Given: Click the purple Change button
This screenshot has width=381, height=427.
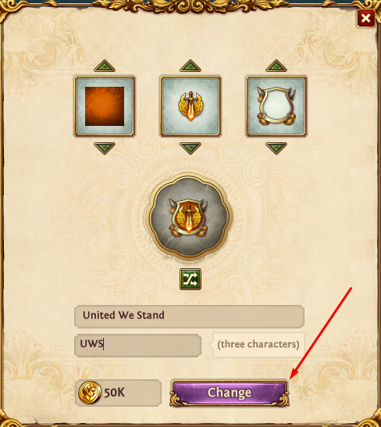Looking at the screenshot, I should click(230, 393).
